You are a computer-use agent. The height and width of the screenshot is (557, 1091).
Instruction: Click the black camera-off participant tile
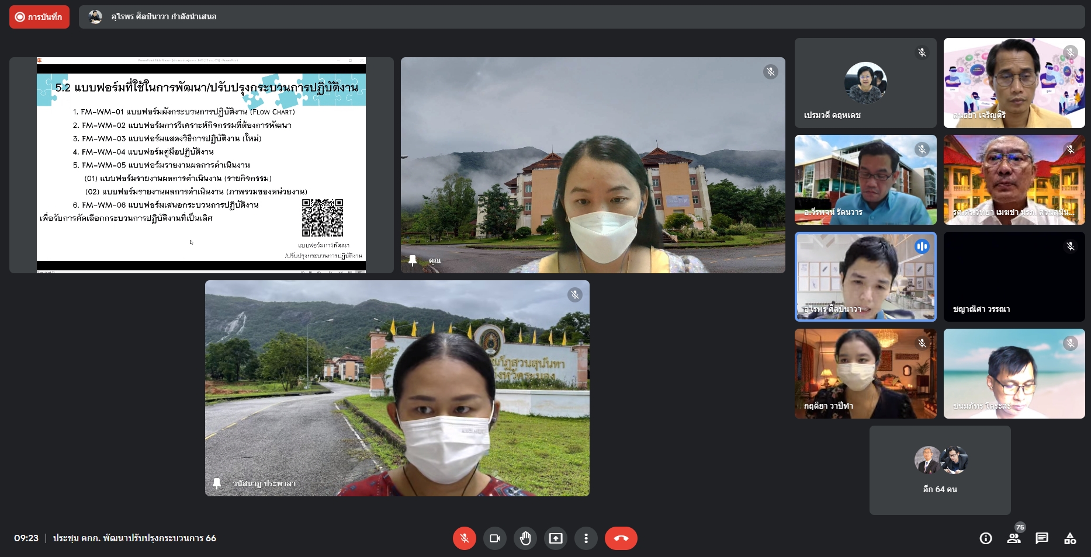(1014, 277)
